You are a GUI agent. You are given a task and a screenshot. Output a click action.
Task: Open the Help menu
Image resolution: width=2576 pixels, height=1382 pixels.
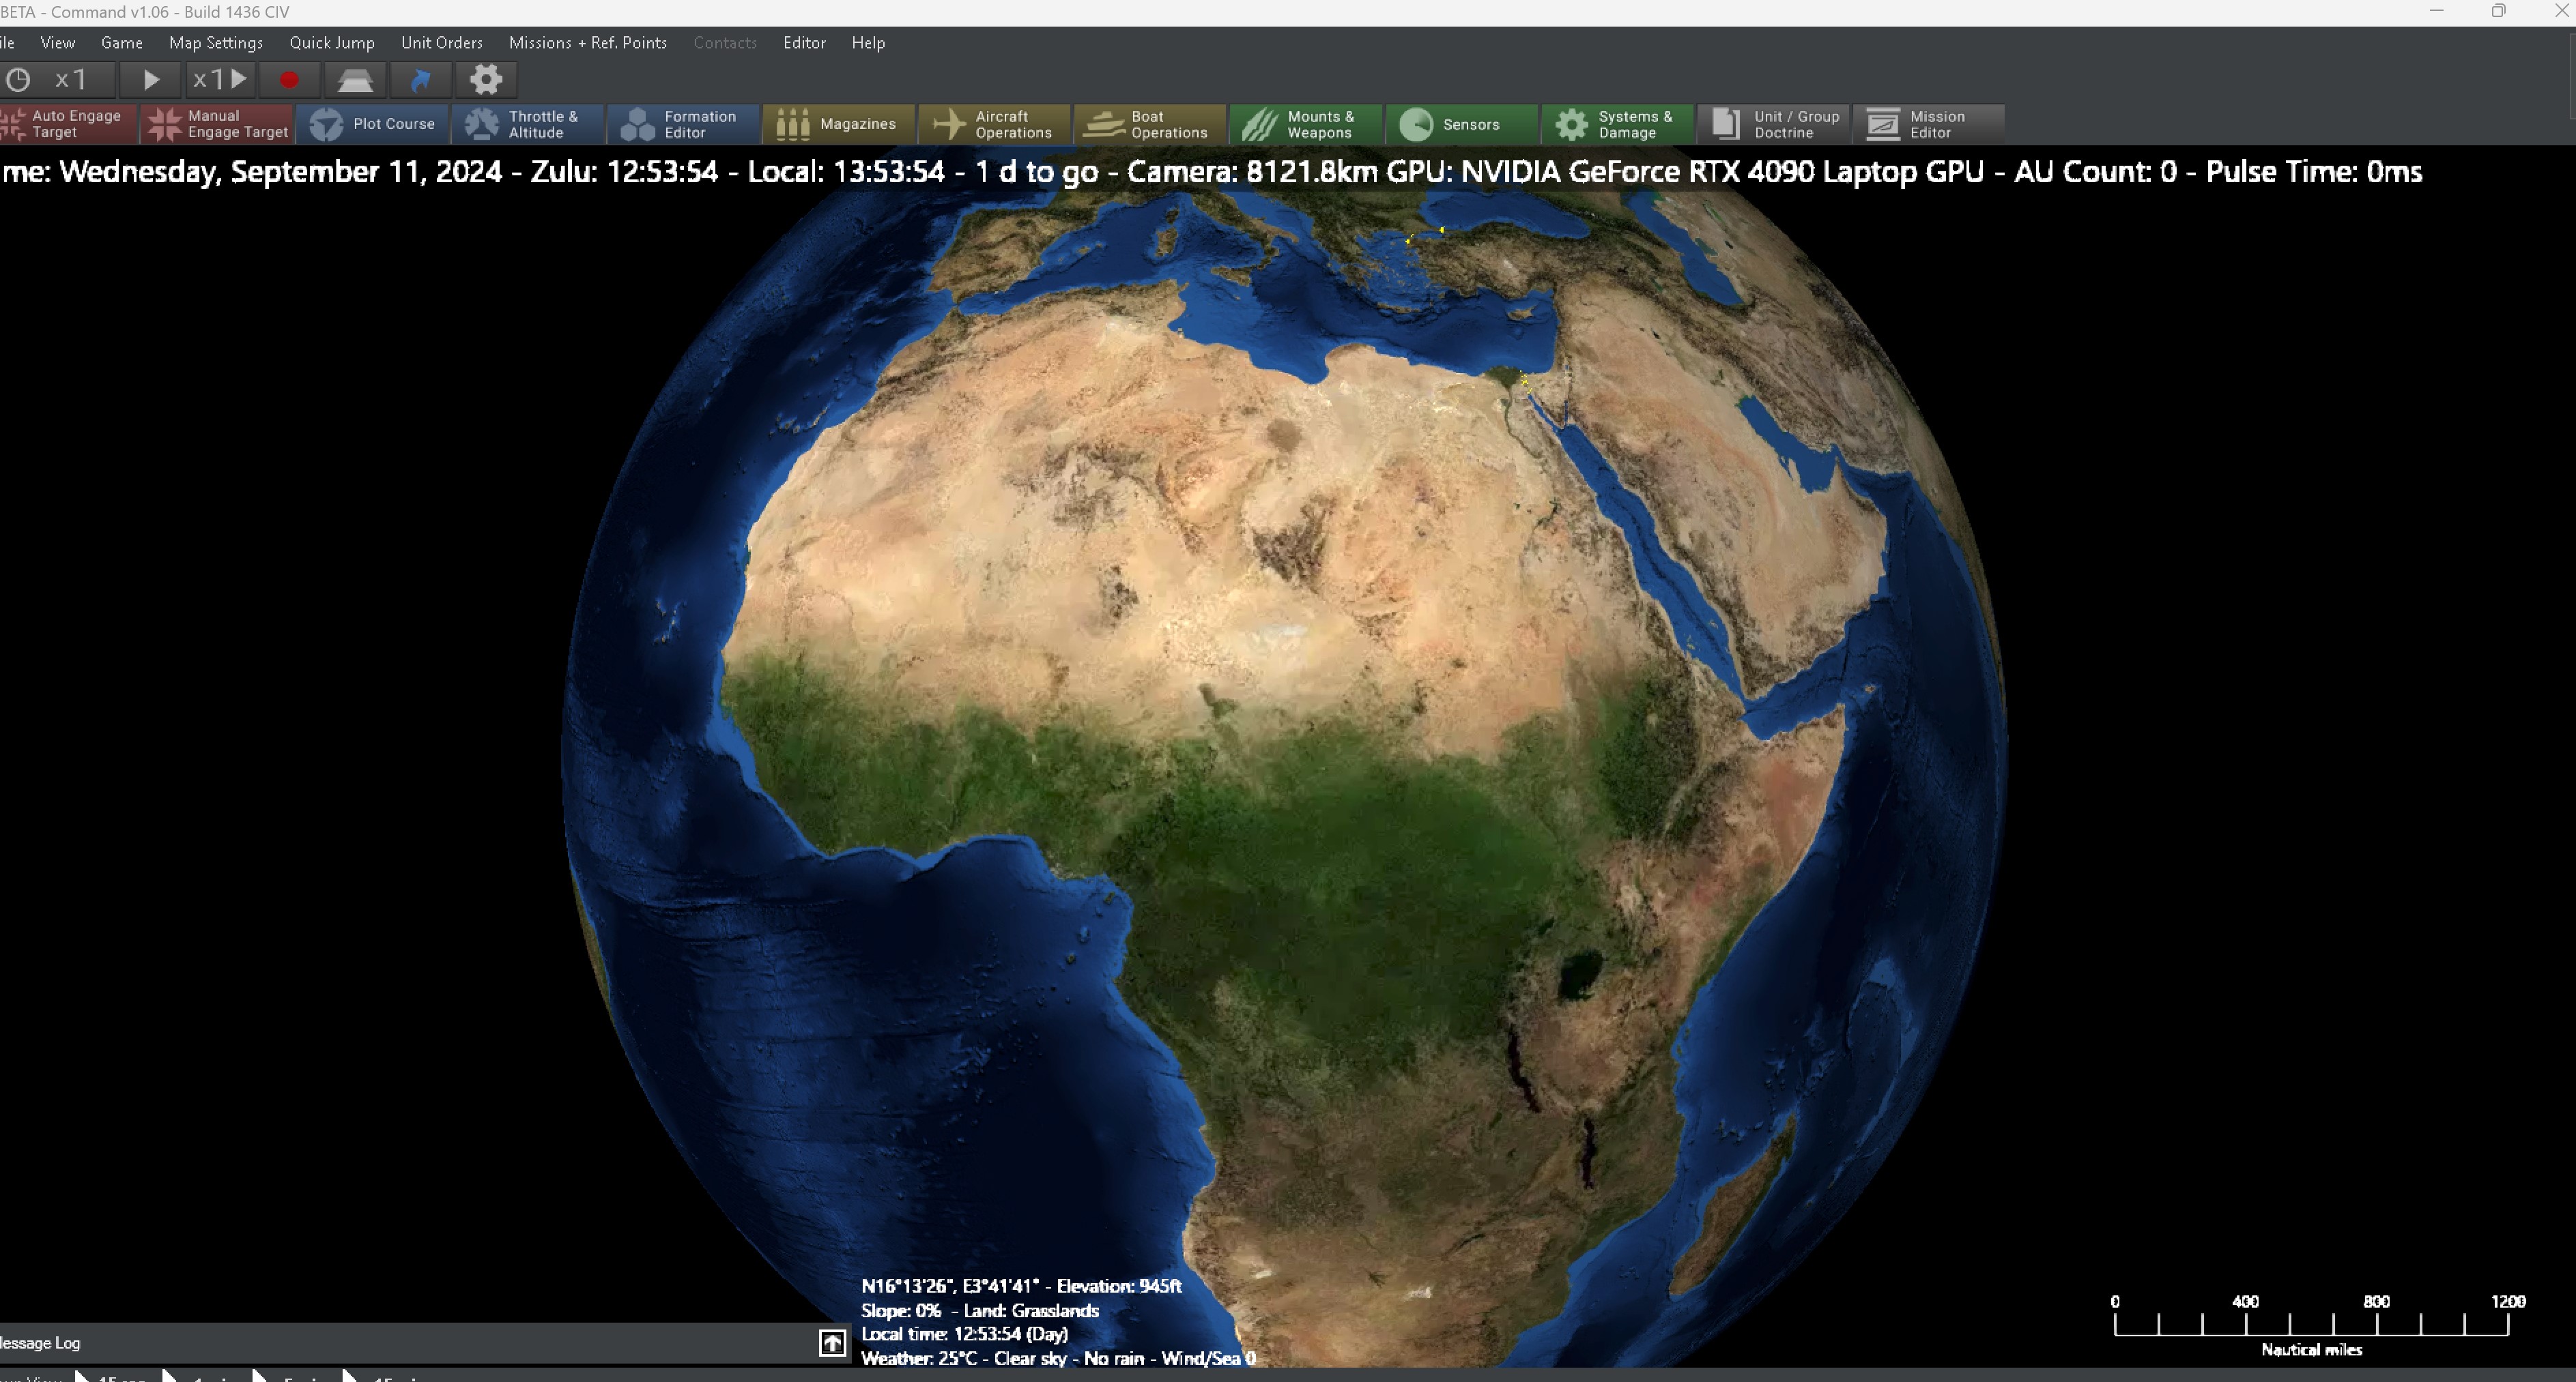tap(868, 43)
